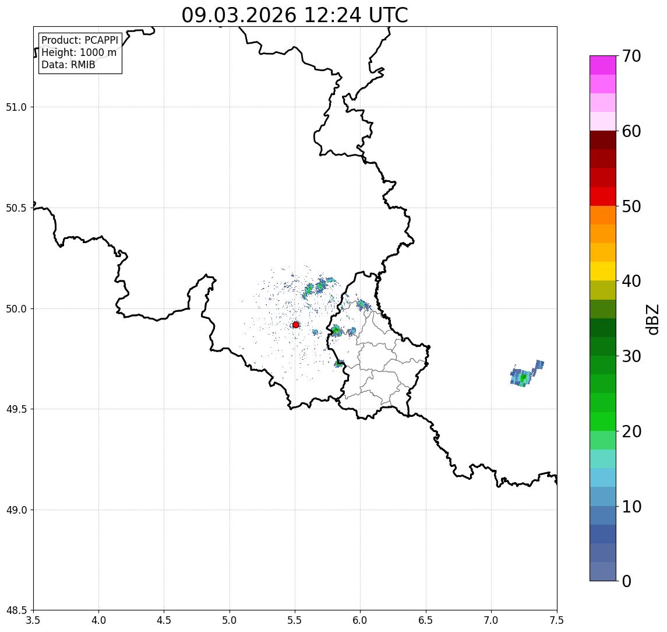Click the colorbar tick label 20
Image resolution: width=667 pixels, height=632 pixels.
[x=631, y=431]
